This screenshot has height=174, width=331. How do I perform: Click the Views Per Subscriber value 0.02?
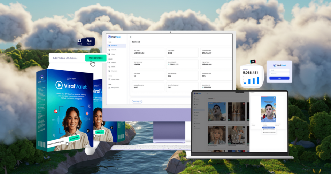point(170,87)
